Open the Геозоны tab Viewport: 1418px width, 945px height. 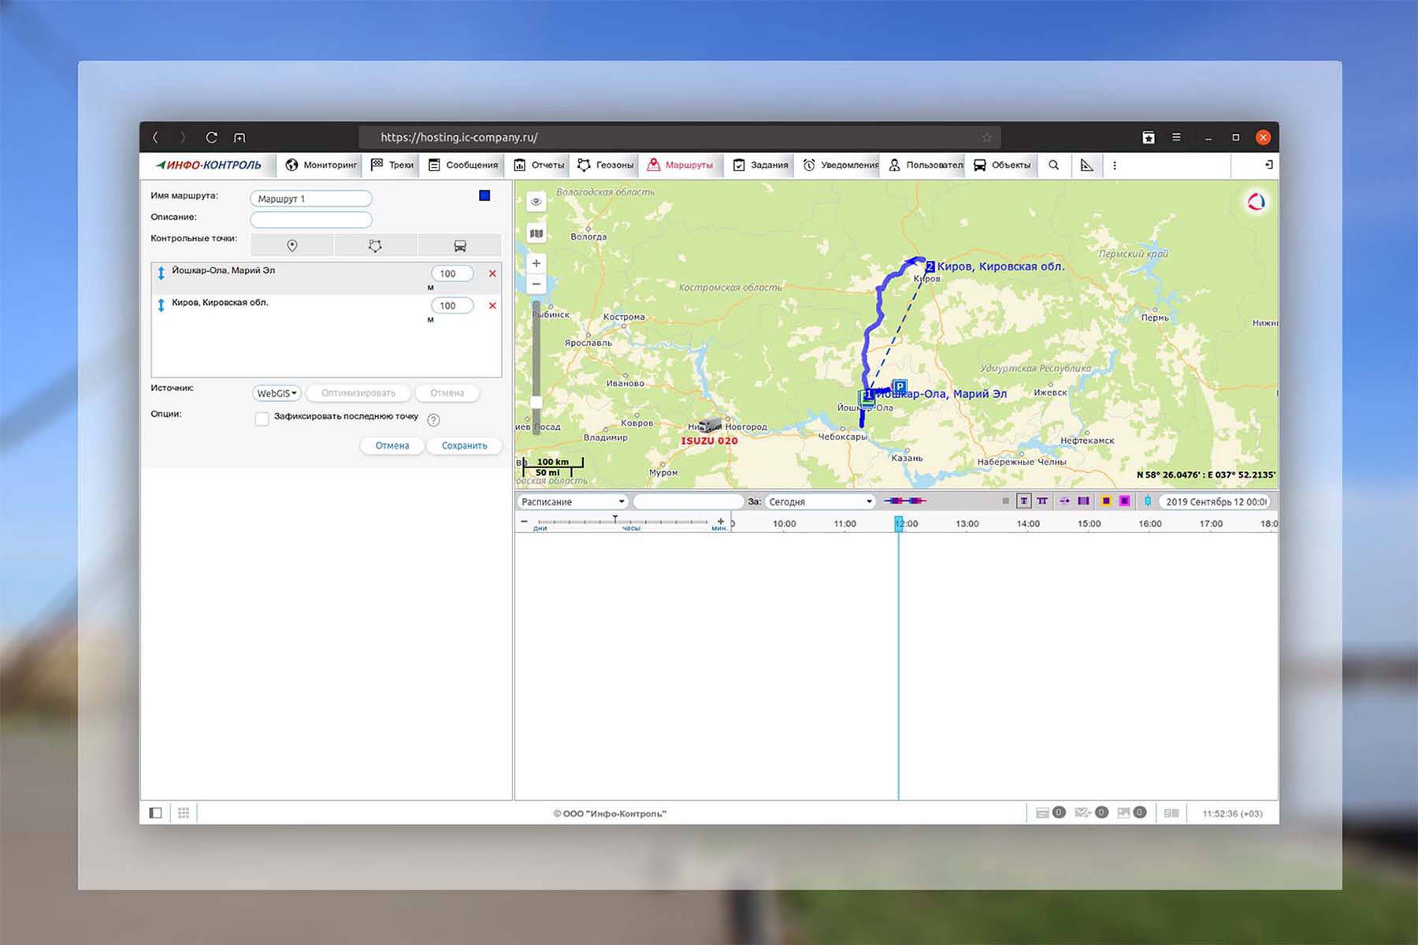[x=606, y=166]
